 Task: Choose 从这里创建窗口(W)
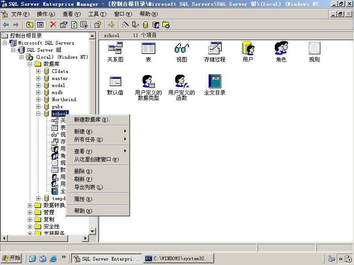(98, 159)
